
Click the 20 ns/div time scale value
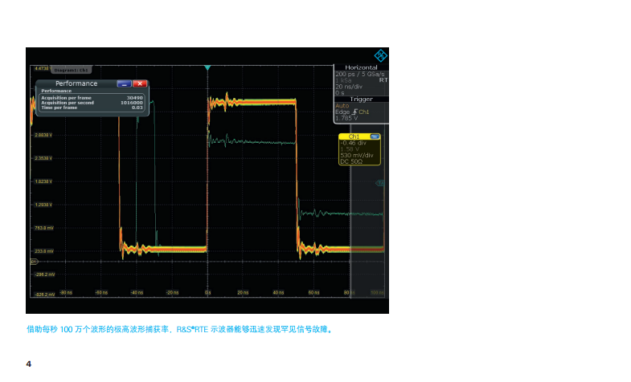pyautogui.click(x=349, y=87)
